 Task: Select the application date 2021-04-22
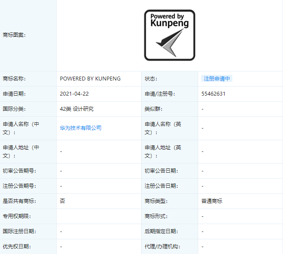[74, 94]
